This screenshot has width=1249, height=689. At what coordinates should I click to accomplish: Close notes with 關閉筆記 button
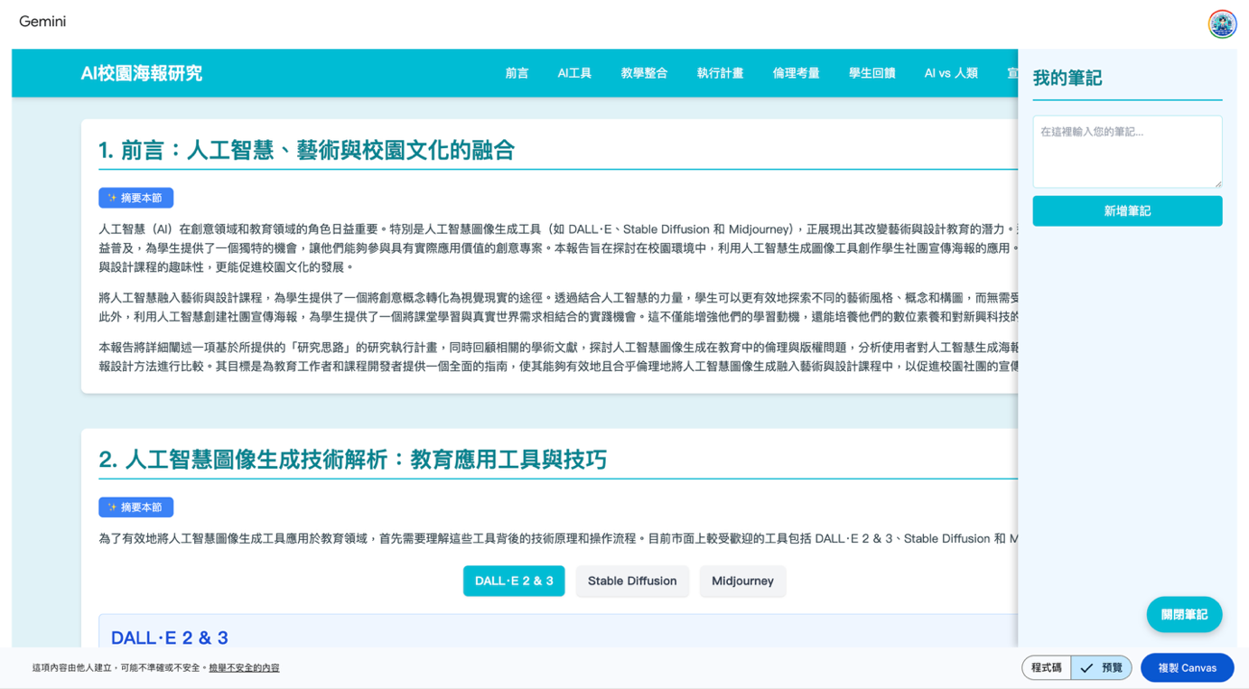pos(1184,615)
